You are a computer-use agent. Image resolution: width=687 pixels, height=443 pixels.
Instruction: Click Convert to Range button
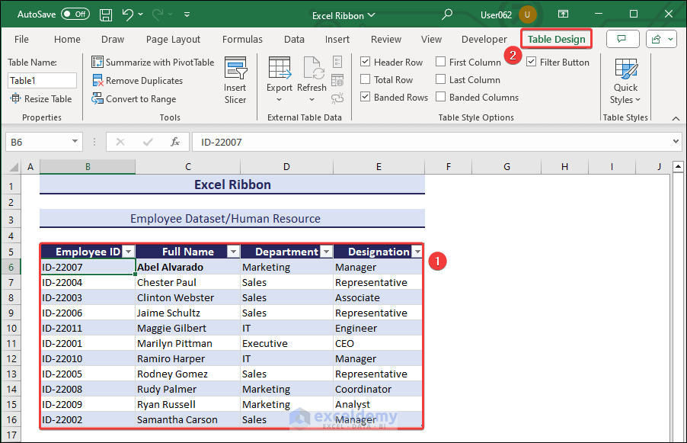point(134,99)
